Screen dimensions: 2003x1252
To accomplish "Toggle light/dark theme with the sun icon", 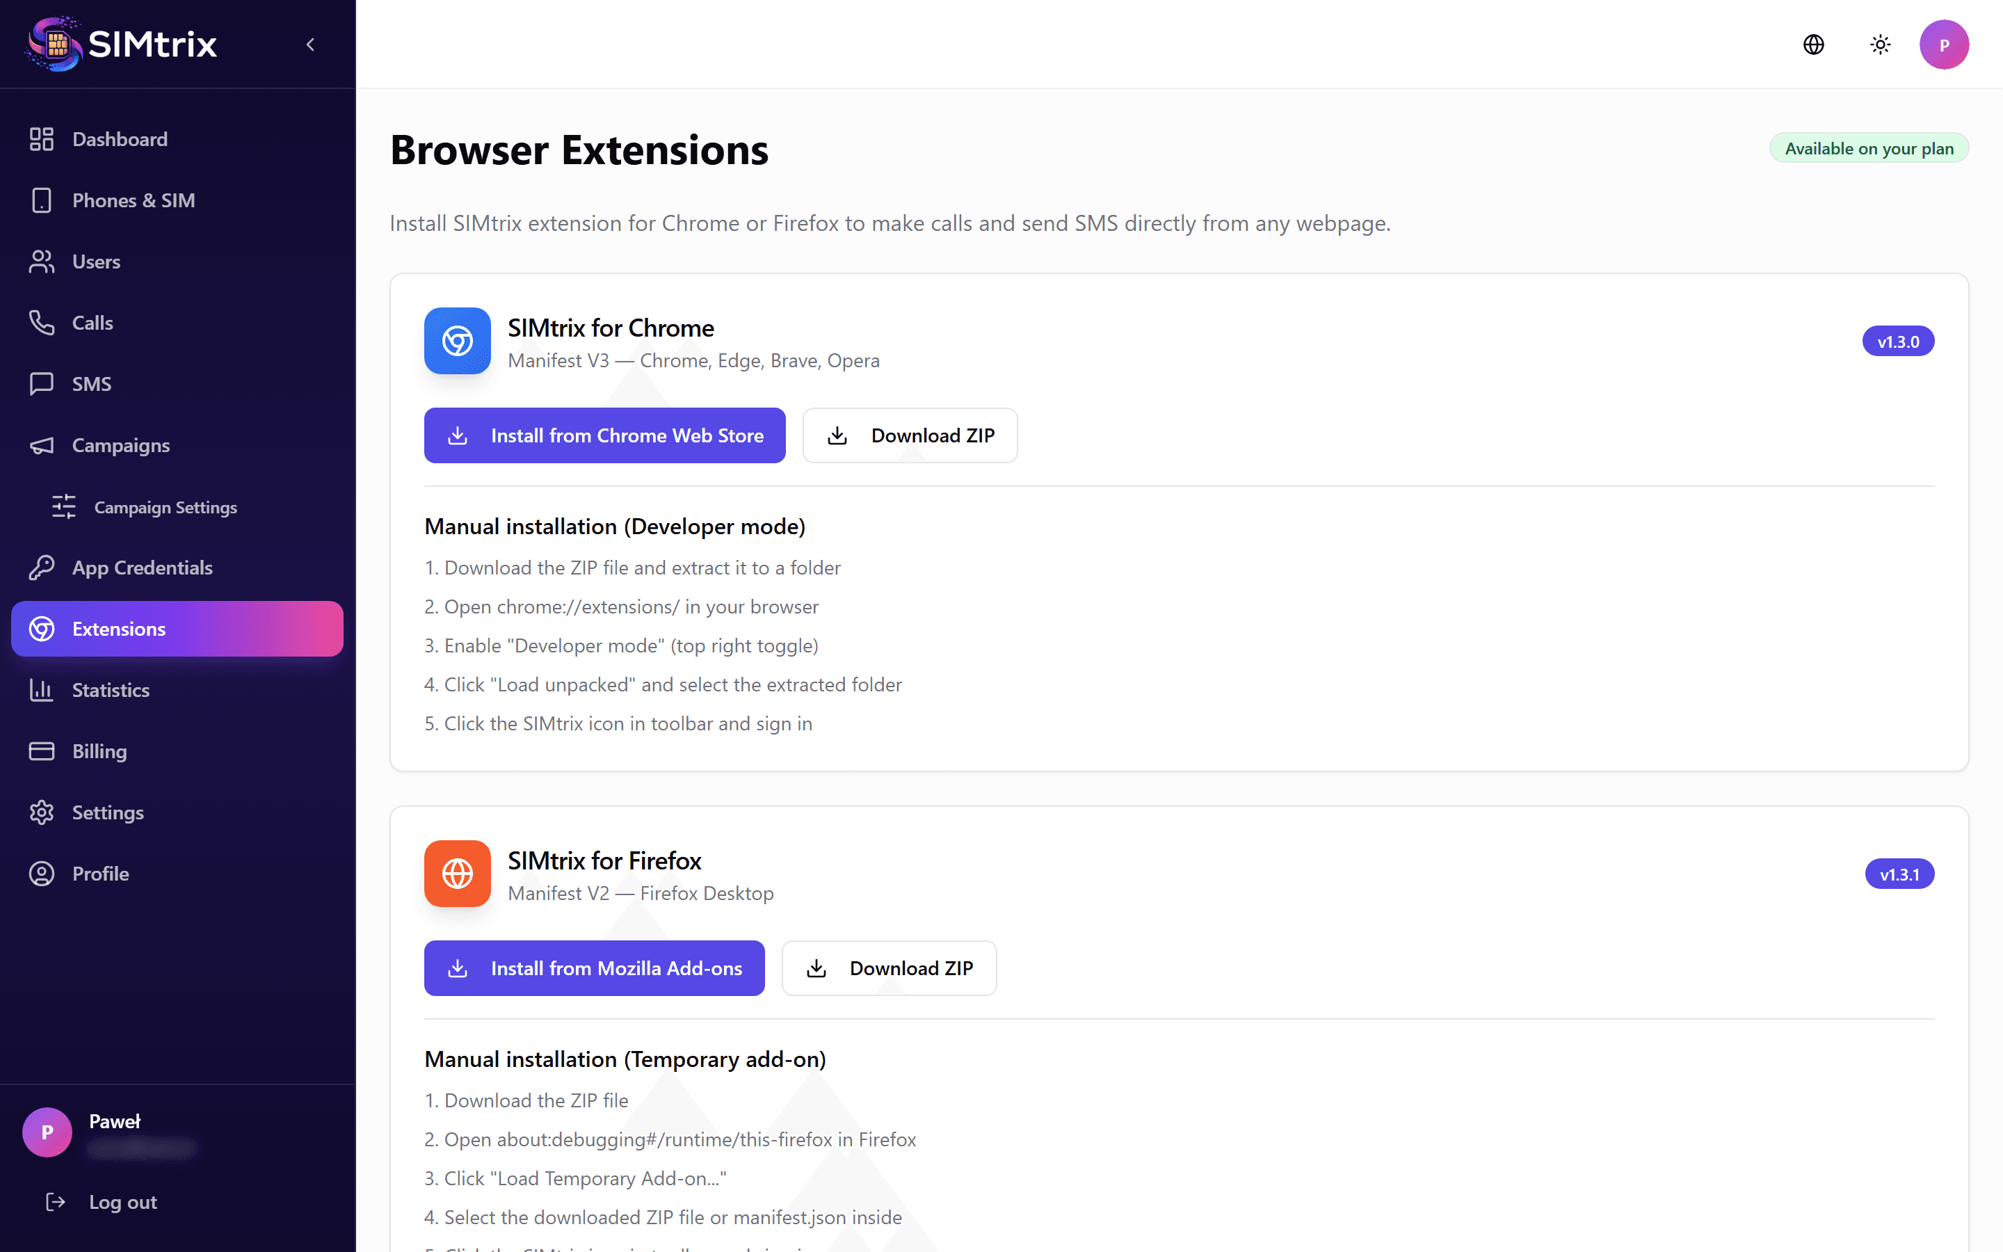I will (1880, 44).
